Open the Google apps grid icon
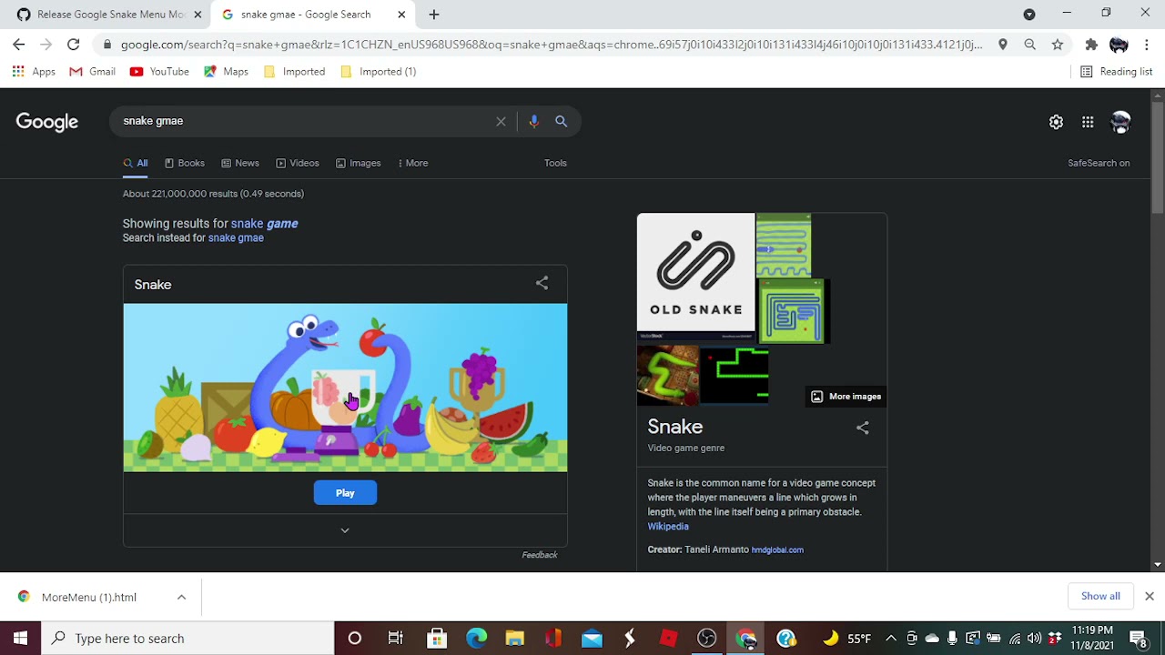1165x655 pixels. [1088, 122]
